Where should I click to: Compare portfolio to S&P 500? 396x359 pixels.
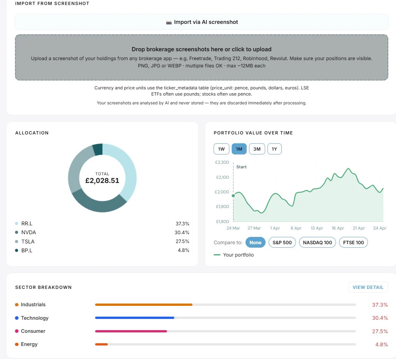tap(282, 242)
